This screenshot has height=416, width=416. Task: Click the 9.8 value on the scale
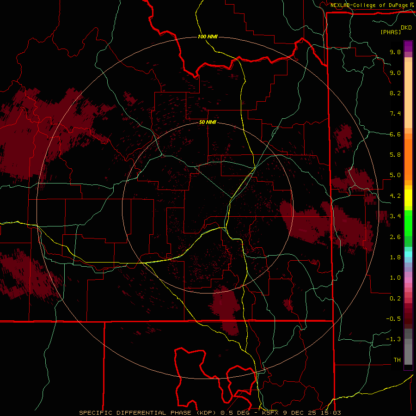[x=395, y=52]
